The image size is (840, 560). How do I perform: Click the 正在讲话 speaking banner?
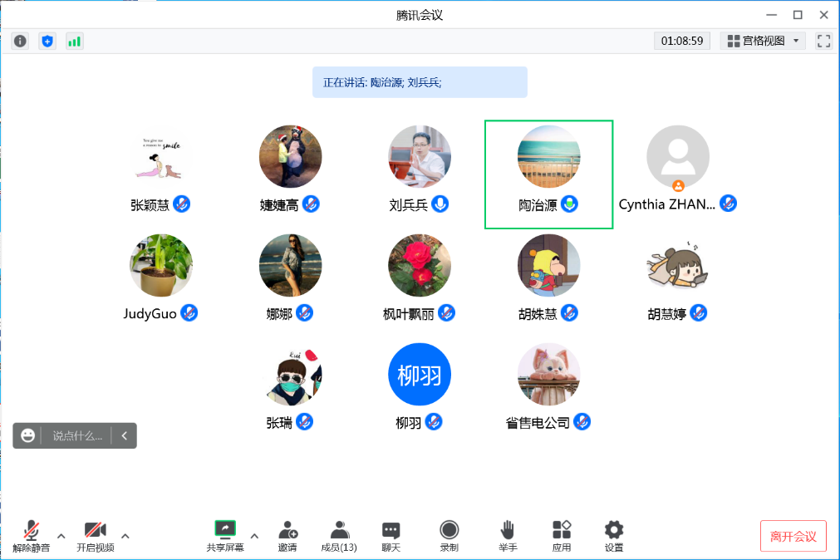click(x=420, y=82)
